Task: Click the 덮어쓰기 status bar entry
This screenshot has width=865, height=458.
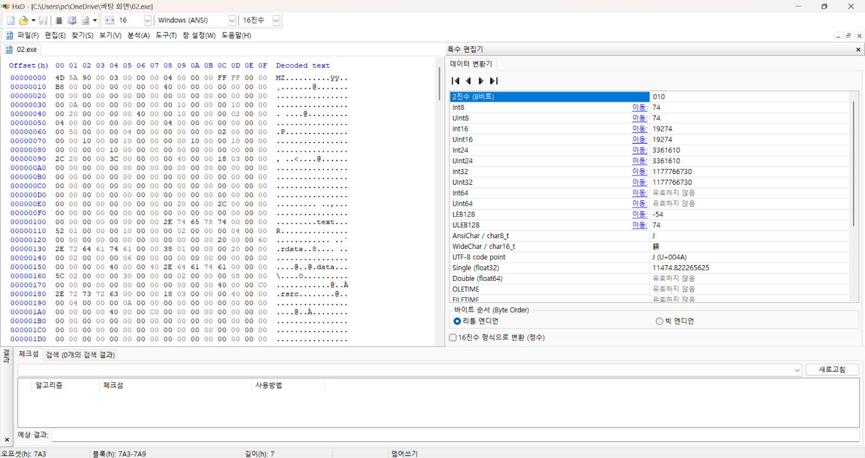Action: (x=405, y=454)
